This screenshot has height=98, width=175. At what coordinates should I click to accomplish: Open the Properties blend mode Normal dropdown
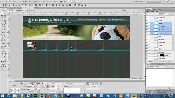77,84
